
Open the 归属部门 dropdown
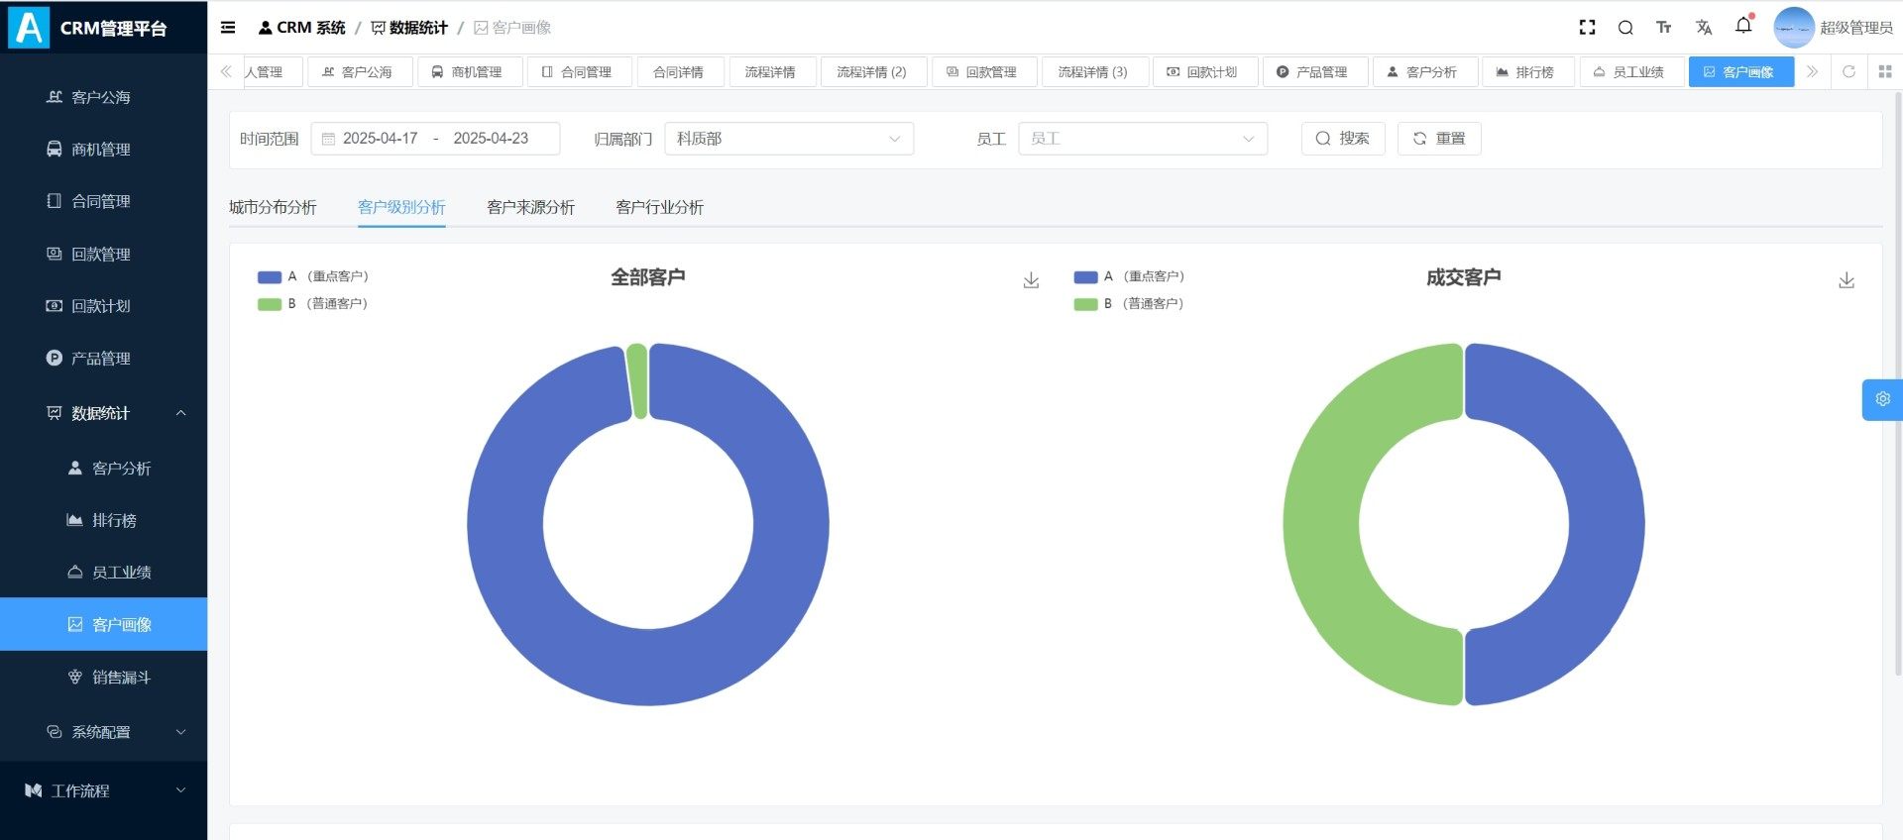pyautogui.click(x=788, y=139)
